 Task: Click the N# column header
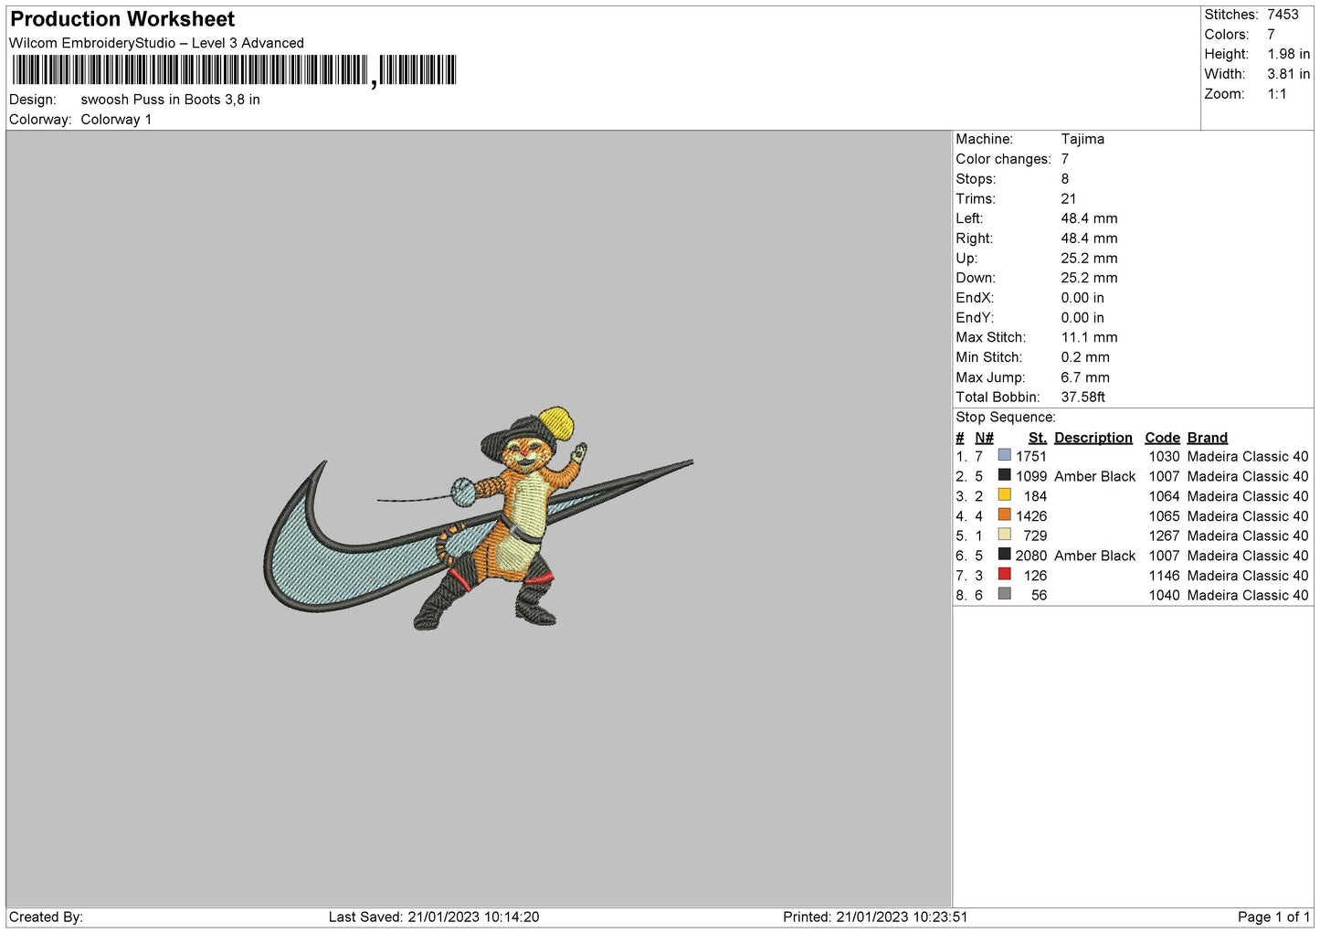click(x=984, y=438)
